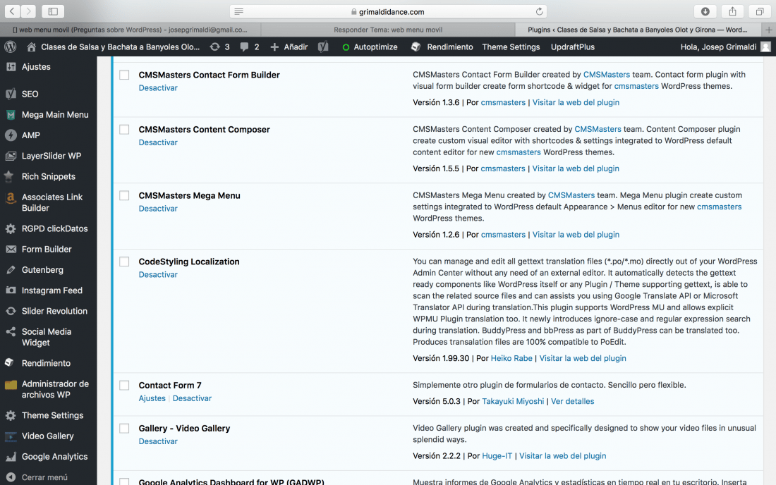This screenshot has width=776, height=485.
Task: Click the Gutenberg pencil icon
Action: click(11, 270)
